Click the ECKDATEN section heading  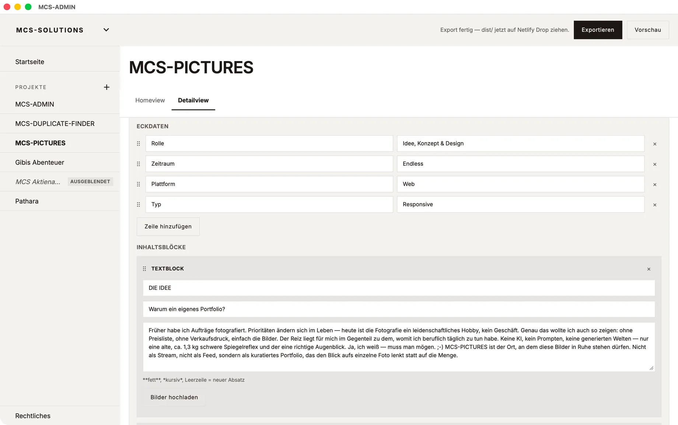[x=153, y=126]
